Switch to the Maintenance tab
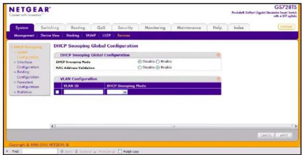The image size is (302, 155). coord(189,28)
